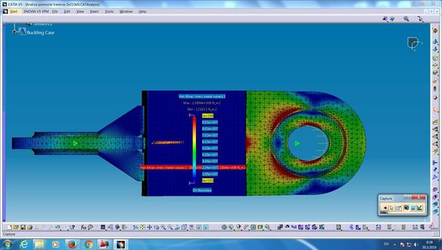The height and width of the screenshot is (250, 442).
Task: Click the Print icon
Action: point(30,227)
